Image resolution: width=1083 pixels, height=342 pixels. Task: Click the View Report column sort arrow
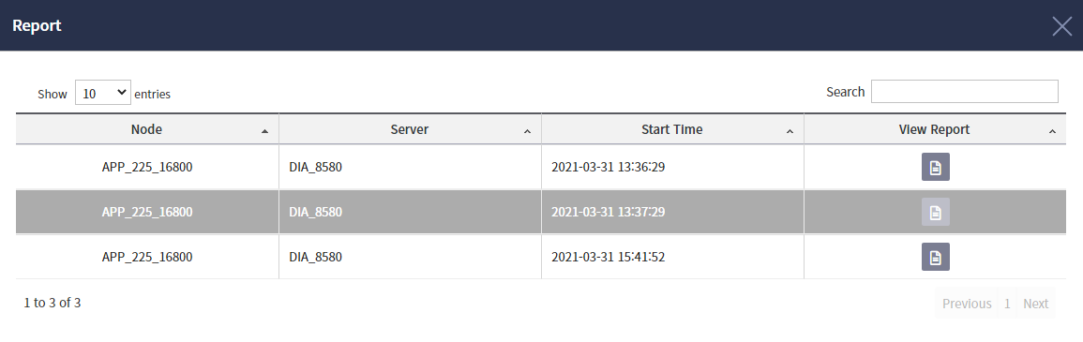pos(1053,131)
